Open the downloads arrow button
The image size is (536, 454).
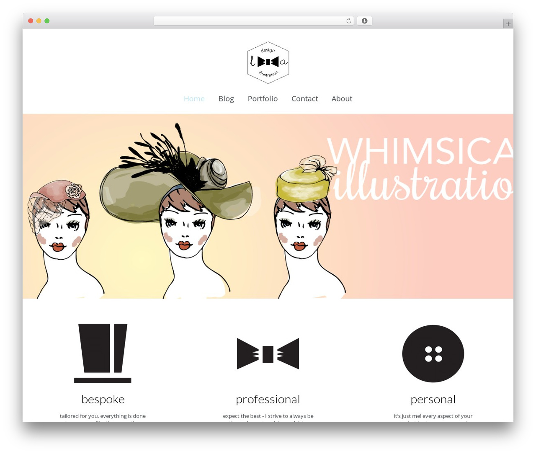coord(364,21)
